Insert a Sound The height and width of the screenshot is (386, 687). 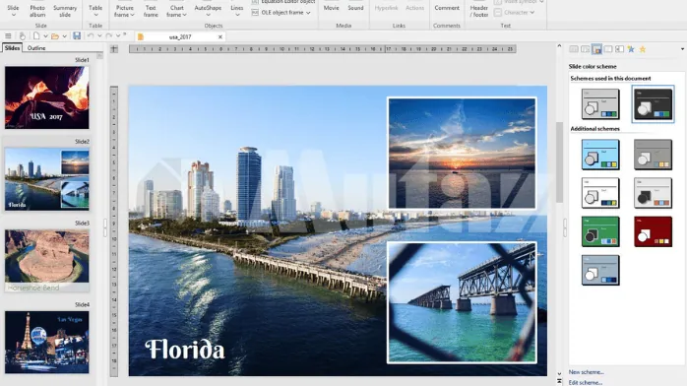click(x=355, y=8)
